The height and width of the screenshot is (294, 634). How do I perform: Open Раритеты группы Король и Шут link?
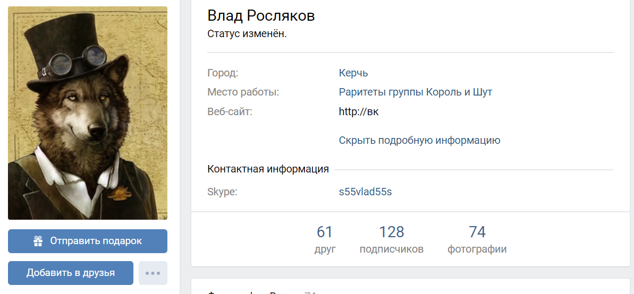point(415,92)
